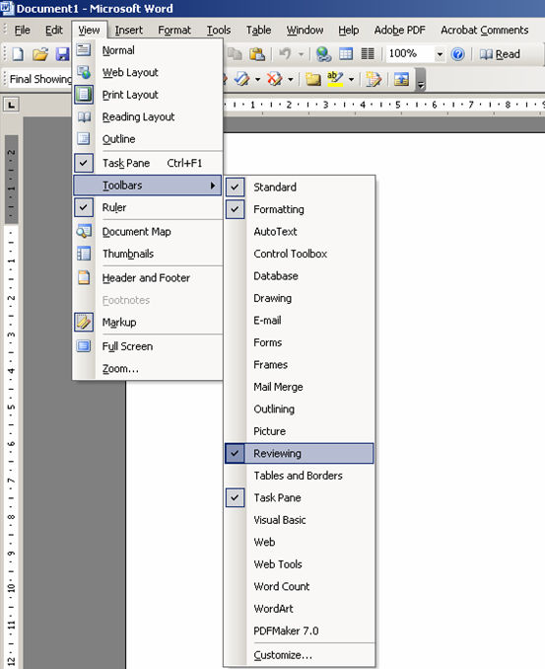Choose Web Layout view
This screenshot has width=545, height=669.
[x=148, y=73]
